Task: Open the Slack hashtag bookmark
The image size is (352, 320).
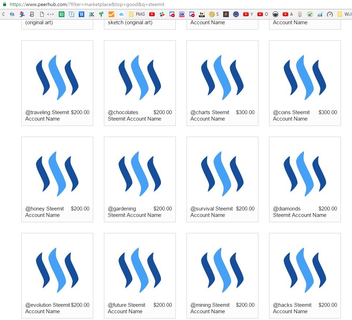Action: click(162, 14)
